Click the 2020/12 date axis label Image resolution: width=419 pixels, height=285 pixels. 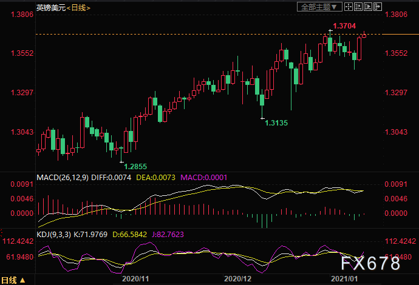237,279
